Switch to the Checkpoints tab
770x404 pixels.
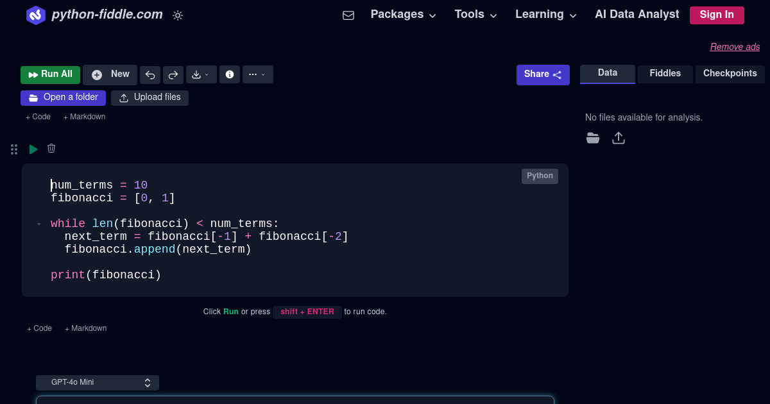click(730, 74)
